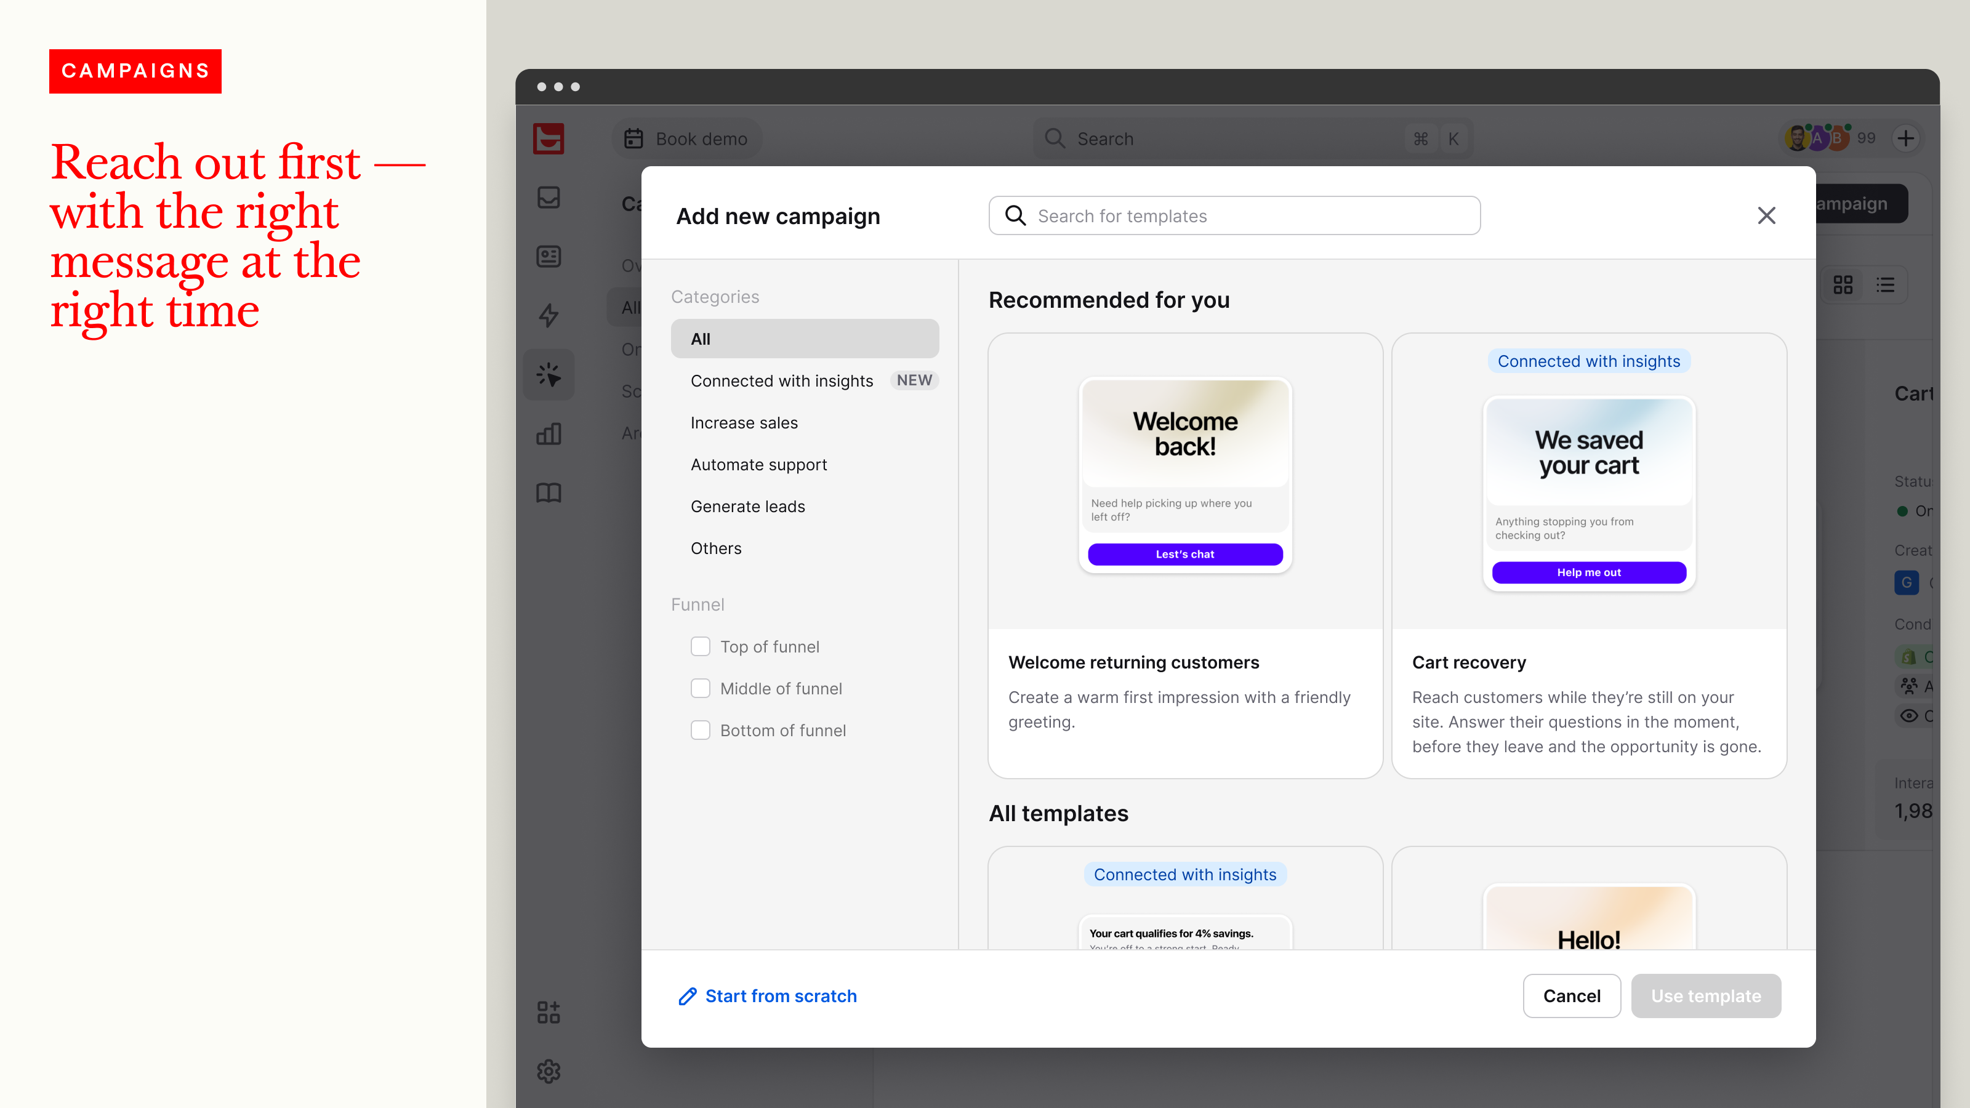
Task: Open the bar chart reports icon
Action: tap(549, 433)
